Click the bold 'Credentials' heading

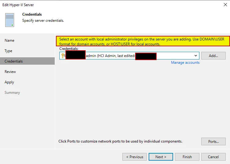pos(32,14)
